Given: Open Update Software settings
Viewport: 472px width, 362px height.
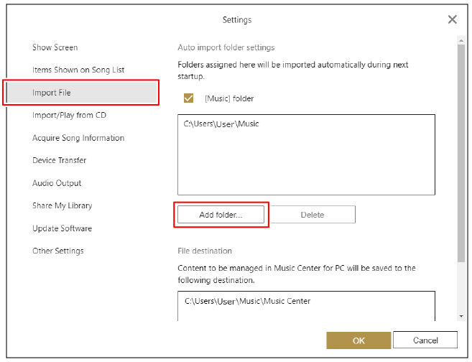Looking at the screenshot, I should (x=62, y=228).
